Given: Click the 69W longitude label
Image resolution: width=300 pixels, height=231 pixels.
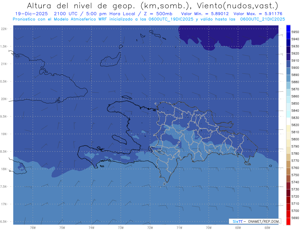Looking at the screenshot, I should tap(238, 228).
